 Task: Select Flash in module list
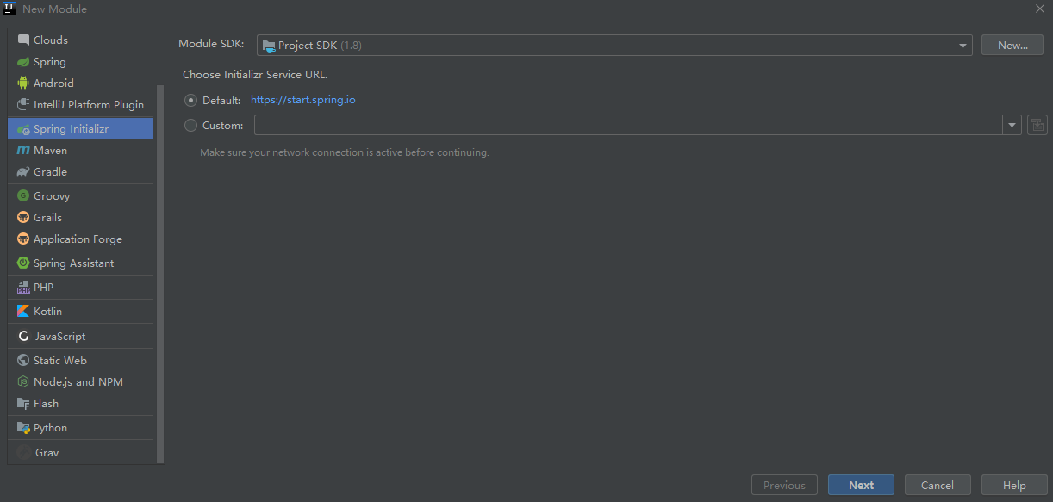click(x=80, y=404)
